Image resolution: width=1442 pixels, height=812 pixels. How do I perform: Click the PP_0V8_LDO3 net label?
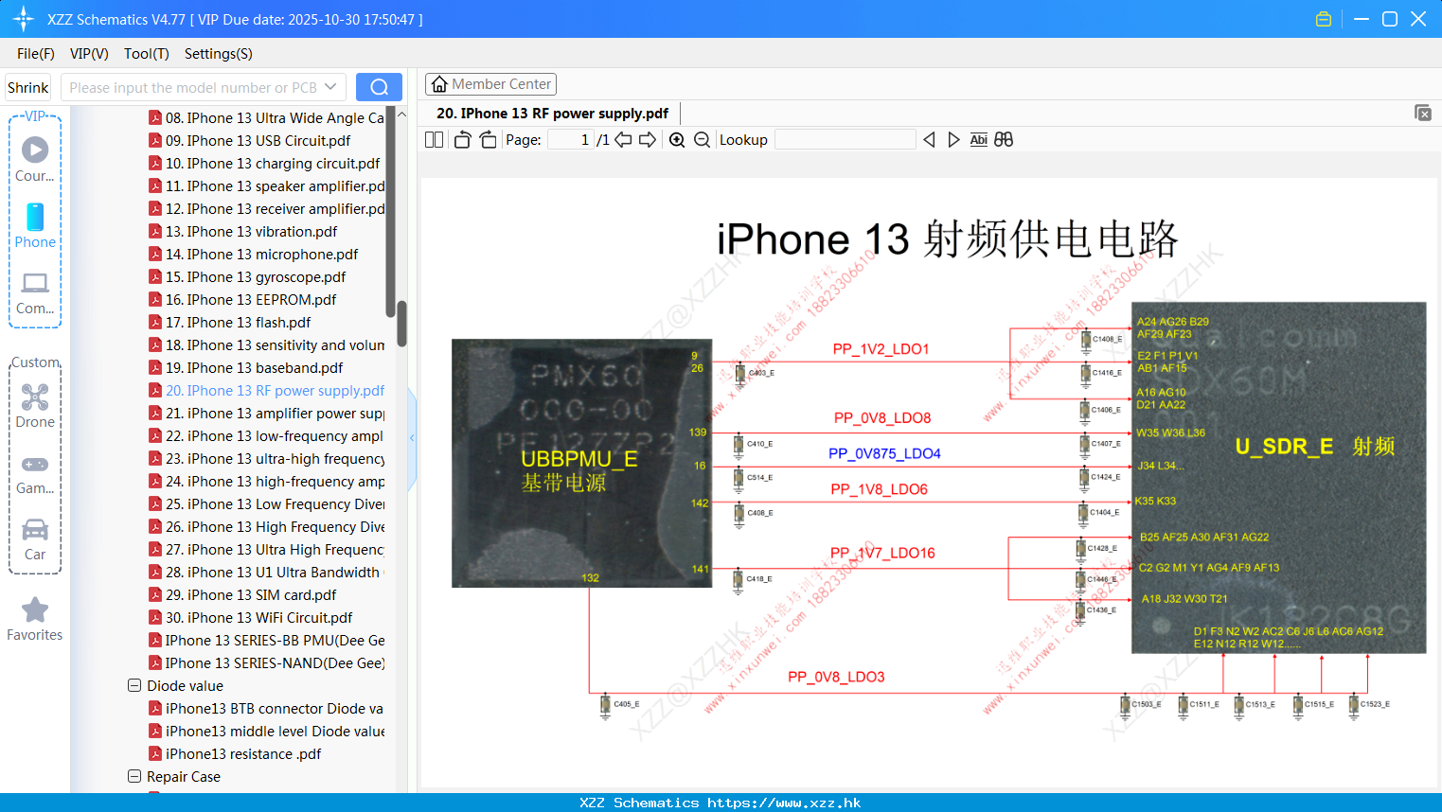click(836, 677)
